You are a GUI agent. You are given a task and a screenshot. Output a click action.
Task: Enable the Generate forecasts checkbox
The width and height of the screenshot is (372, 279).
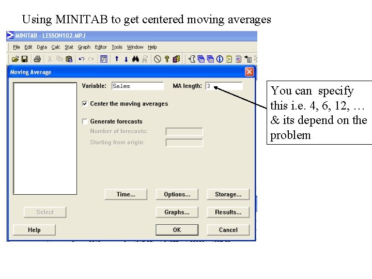(85, 121)
